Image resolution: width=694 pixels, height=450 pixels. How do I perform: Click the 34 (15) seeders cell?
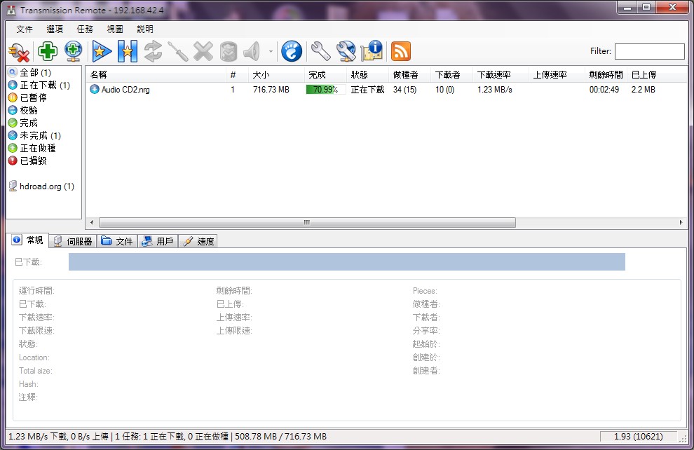[404, 90]
